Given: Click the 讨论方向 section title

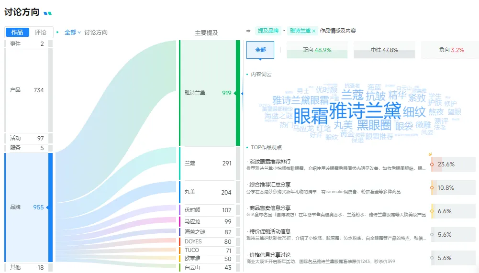Looking at the screenshot, I should [x=22, y=12].
